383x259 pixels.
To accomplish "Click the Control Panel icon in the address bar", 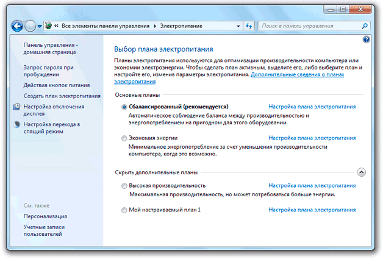I will 48,26.
